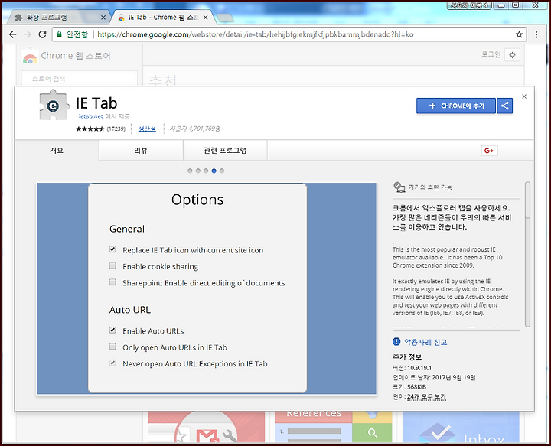This screenshot has width=551, height=446.
Task: Click the description panel scrollbar
Action: 527,255
